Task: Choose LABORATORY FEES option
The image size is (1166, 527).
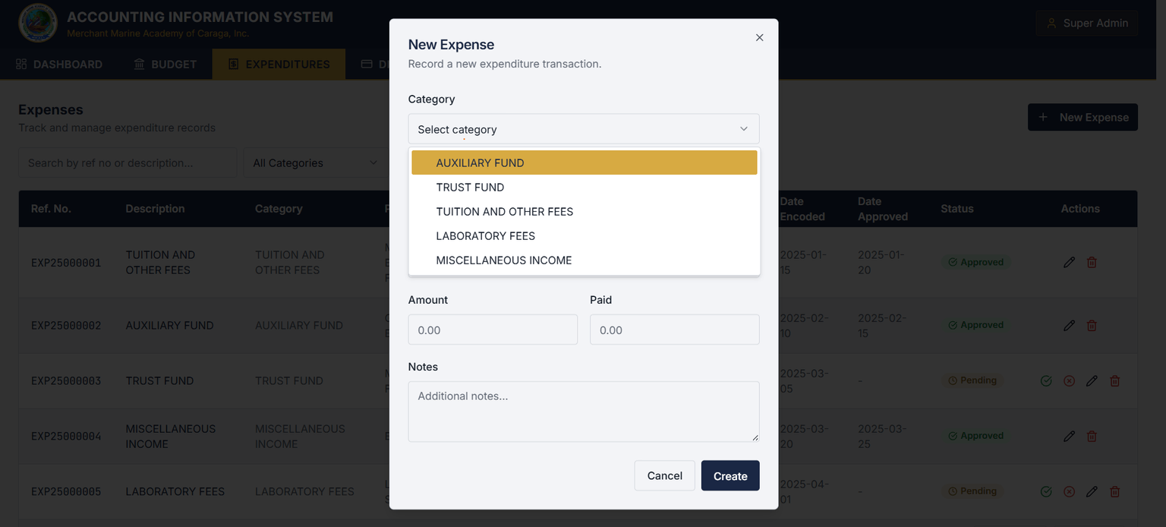Action: (x=585, y=235)
